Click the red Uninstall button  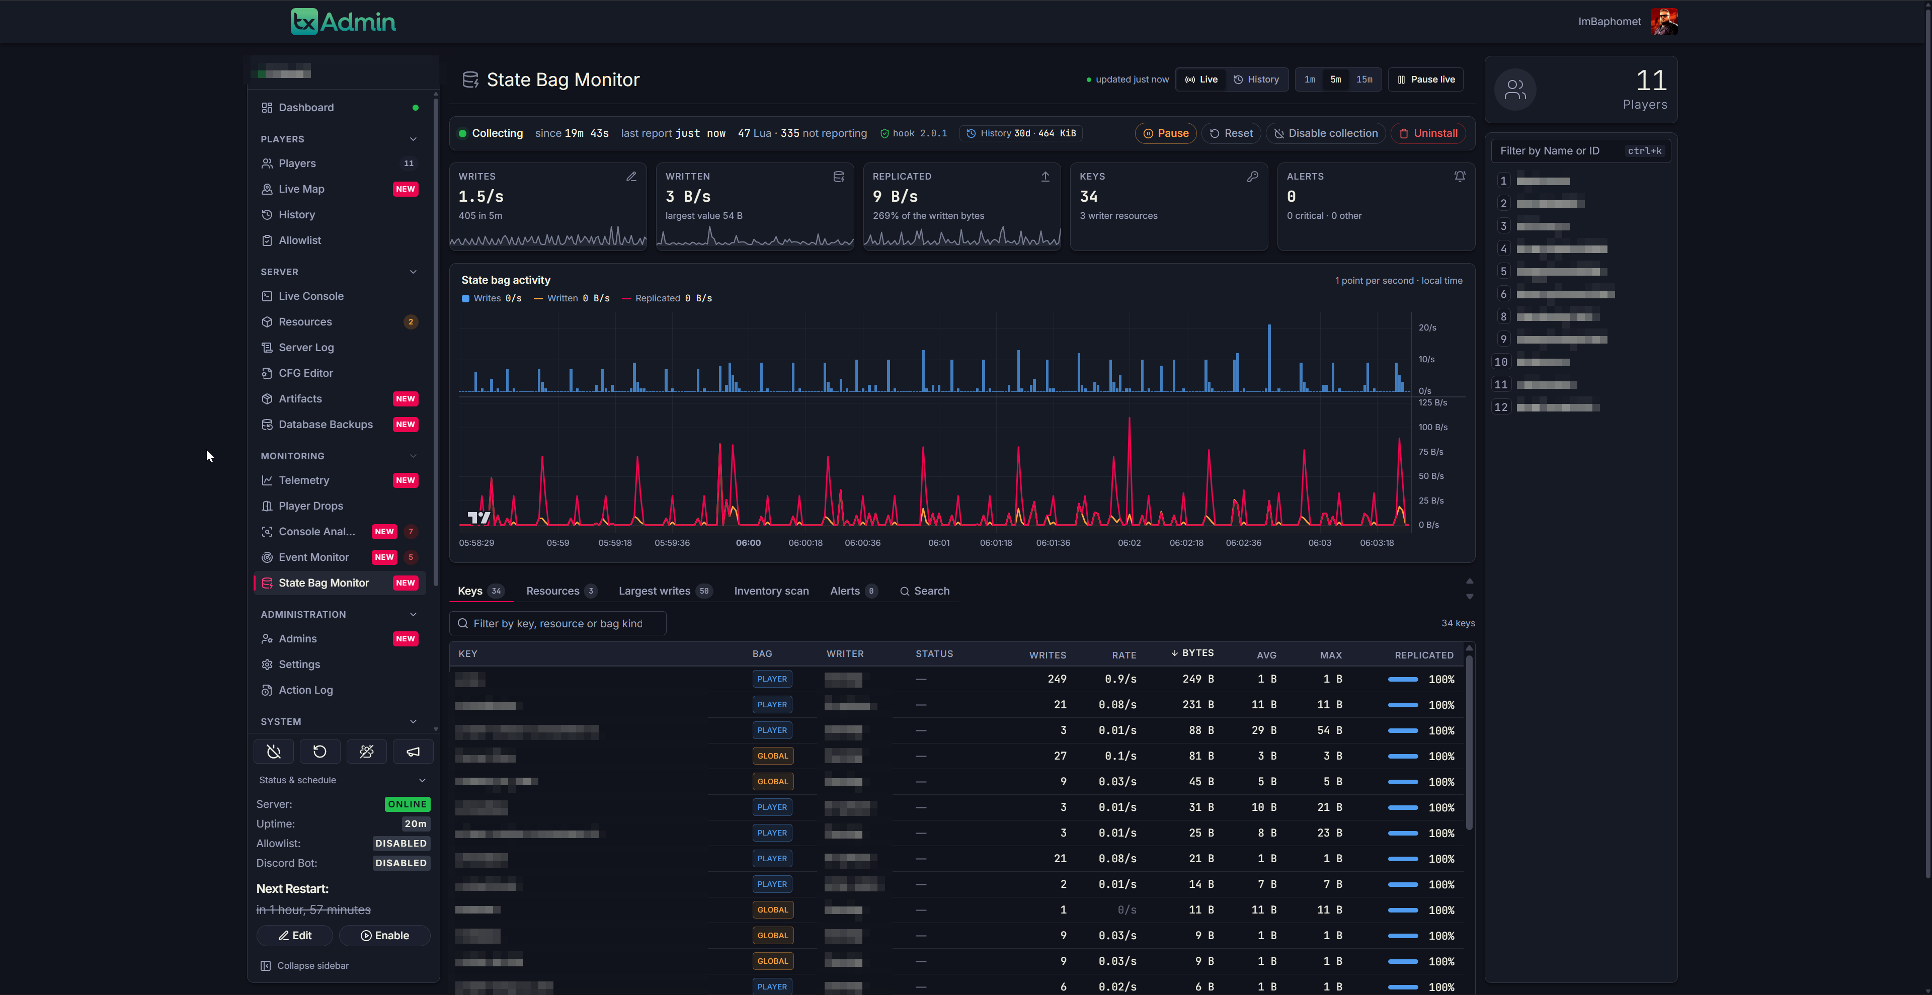click(x=1428, y=133)
